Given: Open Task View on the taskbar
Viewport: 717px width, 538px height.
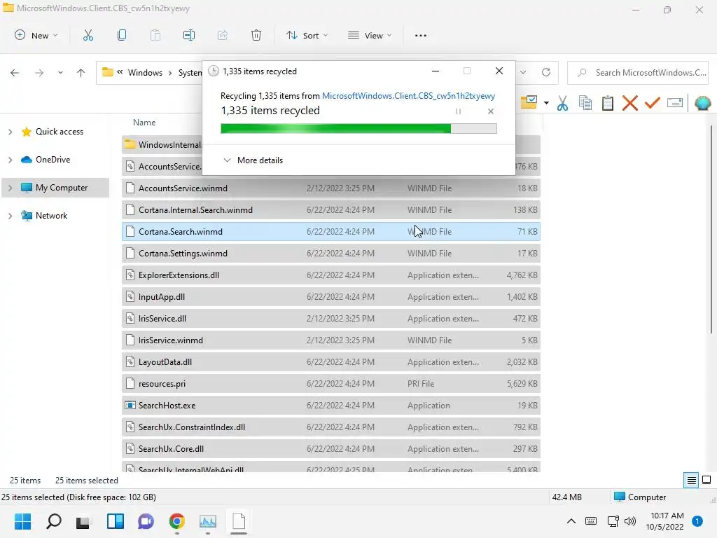Looking at the screenshot, I should 83,521.
